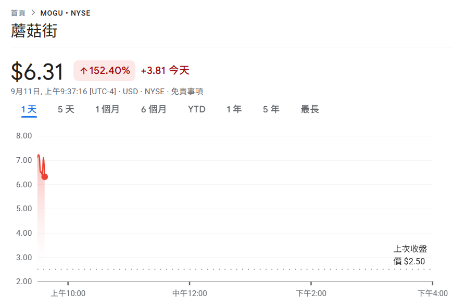Click the up arrow icon in change badge
Viewport: 453px width, 307px height.
(83, 71)
